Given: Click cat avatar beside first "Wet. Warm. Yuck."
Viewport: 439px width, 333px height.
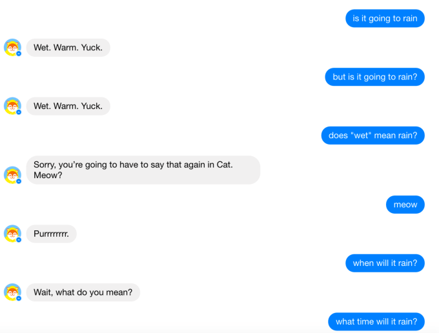Looking at the screenshot, I should click(12, 47).
